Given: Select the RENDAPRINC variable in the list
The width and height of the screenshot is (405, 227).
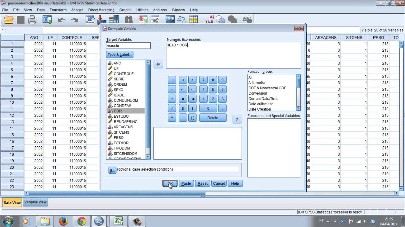Looking at the screenshot, I should (126, 122).
